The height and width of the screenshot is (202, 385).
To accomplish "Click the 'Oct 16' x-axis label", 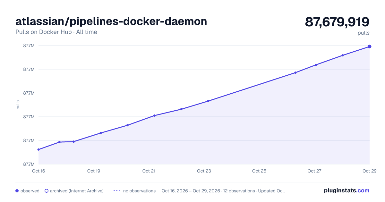I will [x=38, y=171].
